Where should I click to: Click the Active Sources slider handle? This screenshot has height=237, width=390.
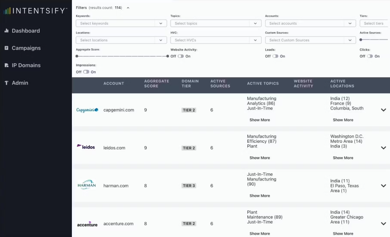pyautogui.click(x=361, y=39)
